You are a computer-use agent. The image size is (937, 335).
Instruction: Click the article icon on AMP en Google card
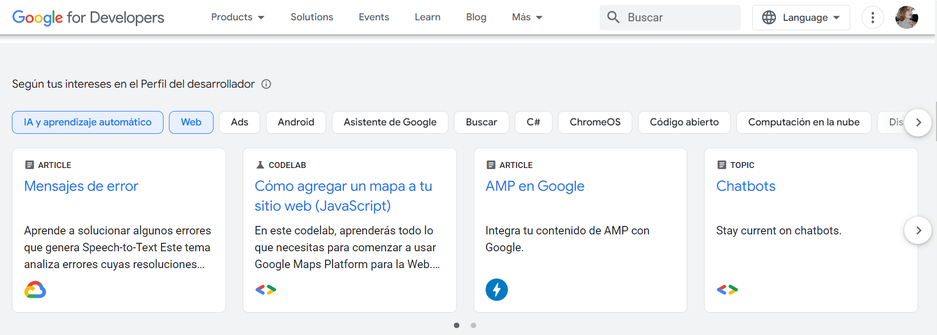pos(491,165)
